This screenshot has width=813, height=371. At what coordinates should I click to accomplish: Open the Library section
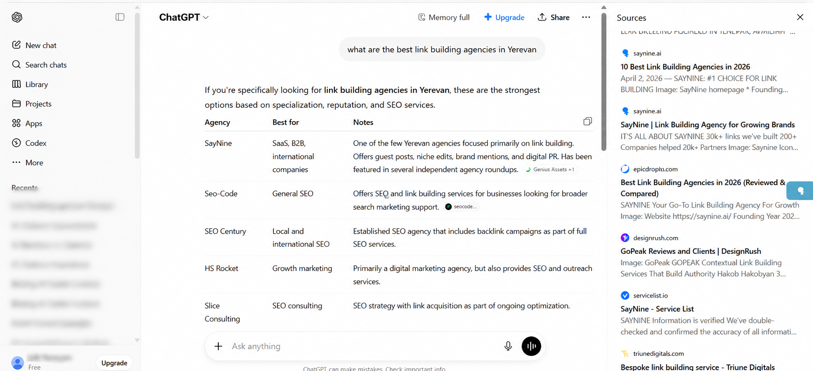point(30,84)
